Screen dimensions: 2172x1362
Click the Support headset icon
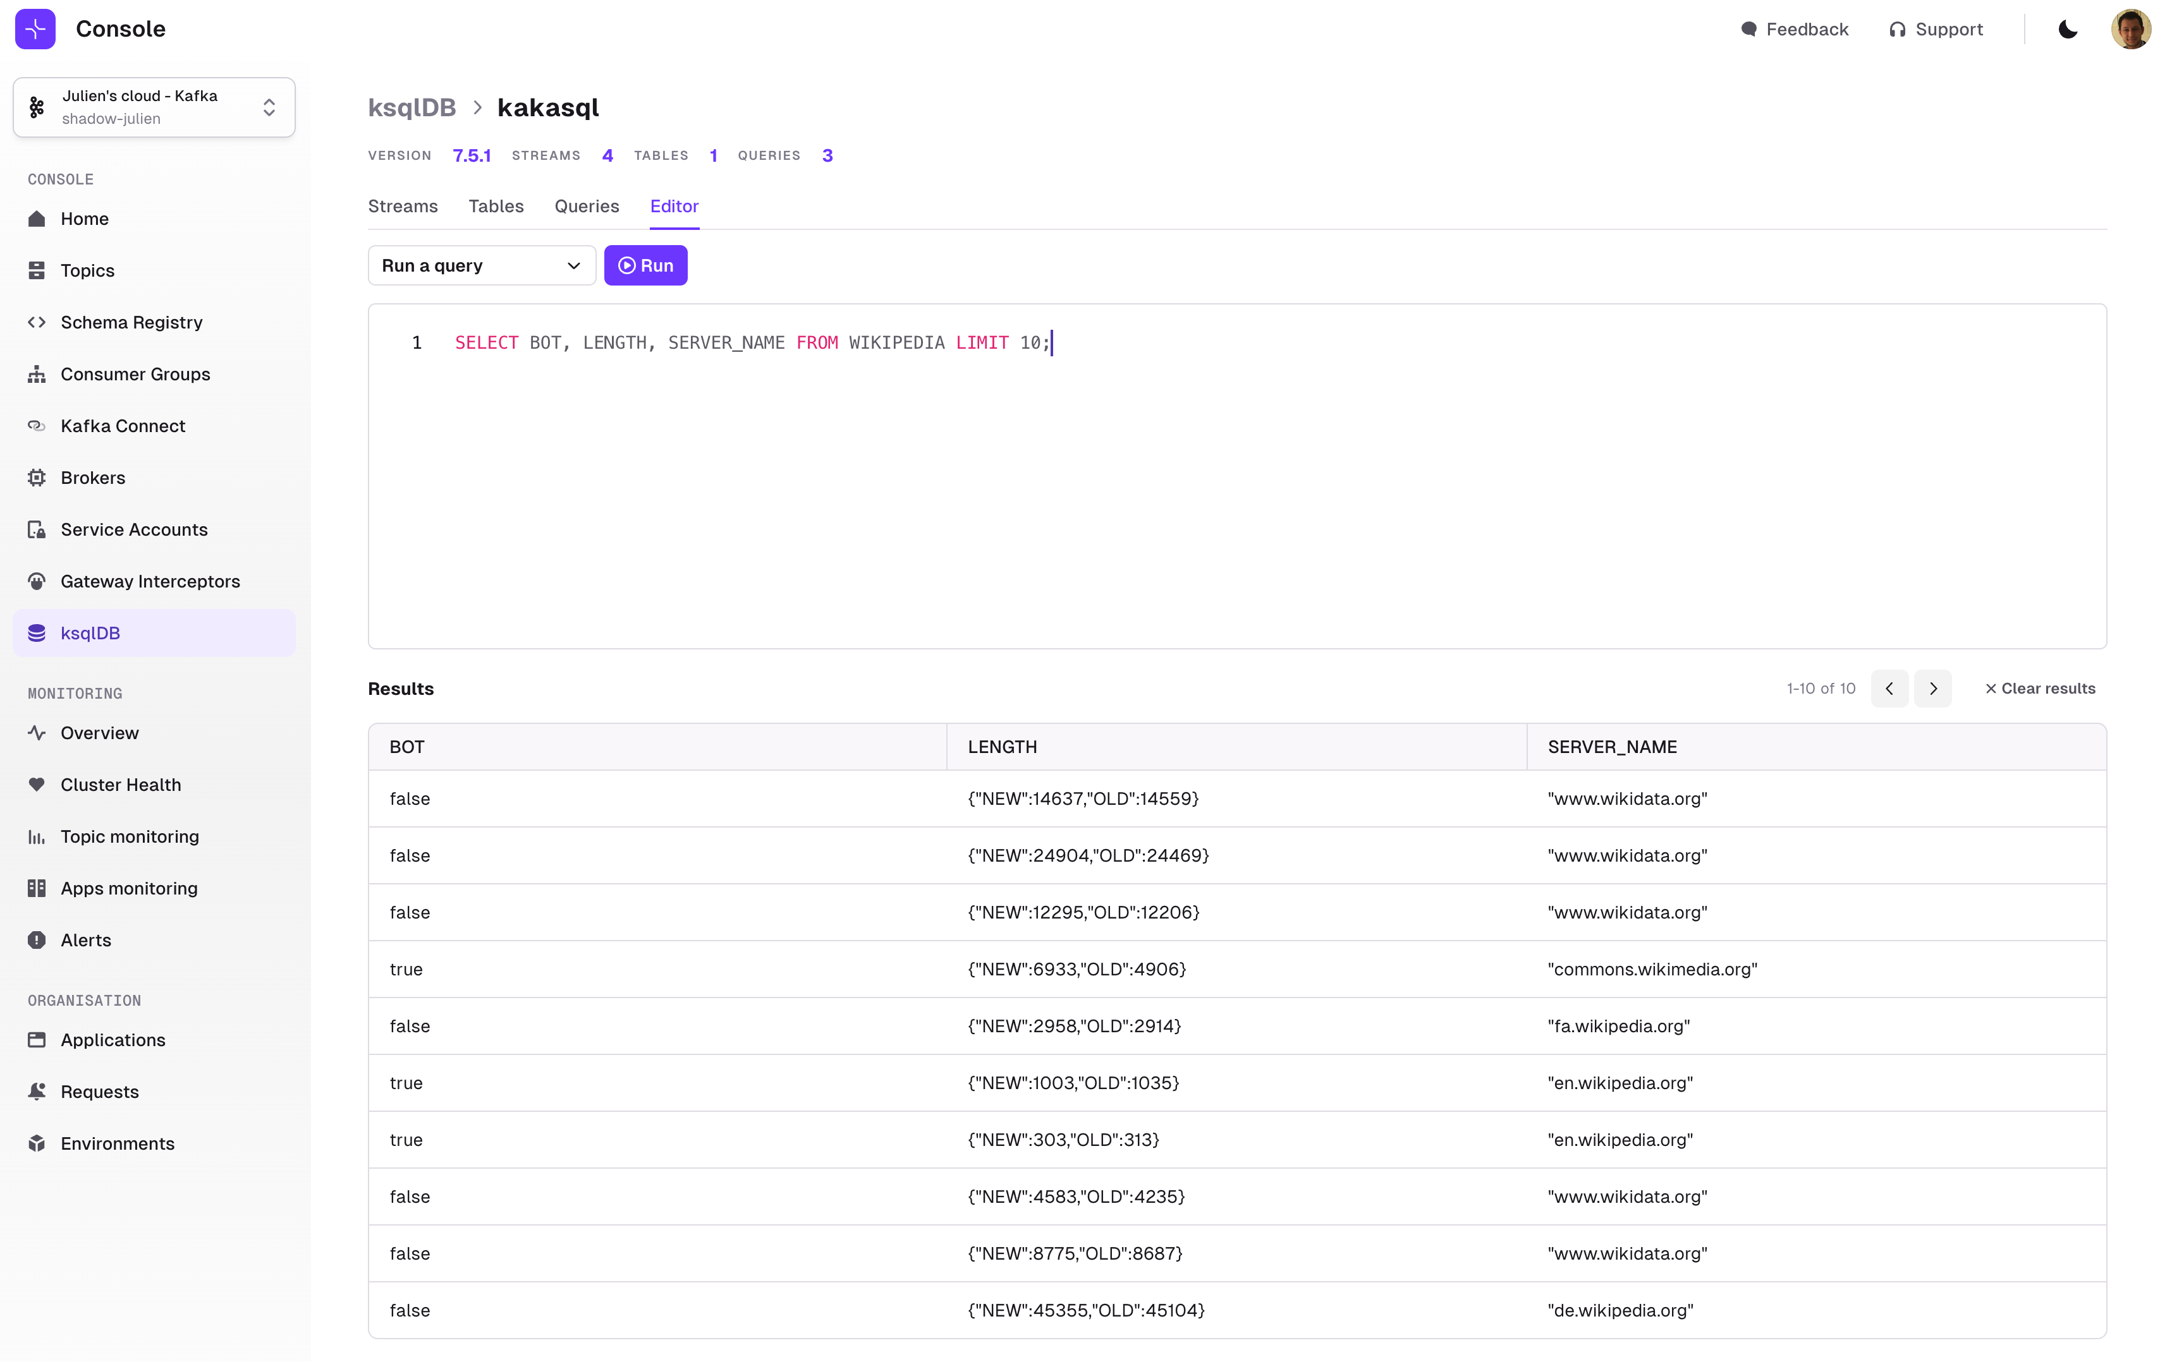point(1897,30)
